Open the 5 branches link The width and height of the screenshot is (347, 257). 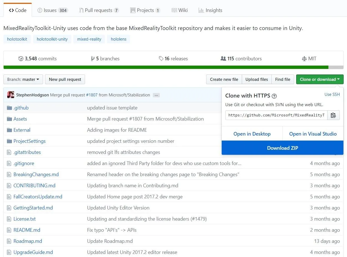coord(105,59)
